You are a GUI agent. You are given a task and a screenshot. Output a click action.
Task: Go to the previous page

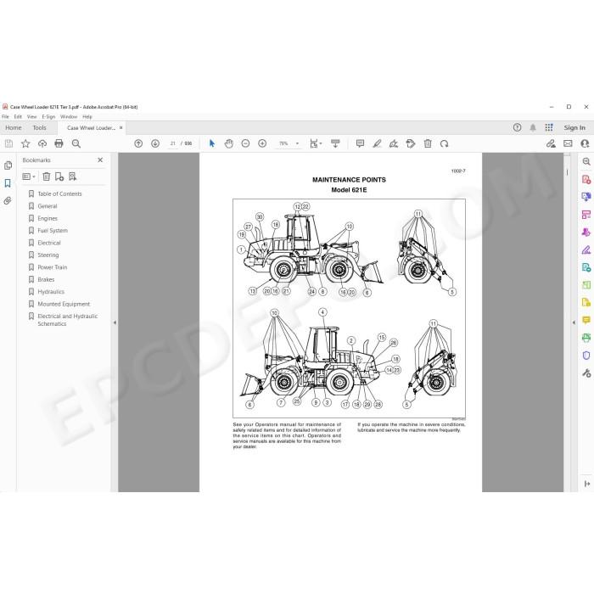pos(138,143)
